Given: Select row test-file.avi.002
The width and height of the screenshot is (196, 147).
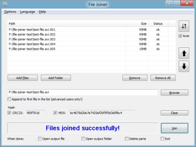Looking at the screenshot, I should (x=91, y=34).
